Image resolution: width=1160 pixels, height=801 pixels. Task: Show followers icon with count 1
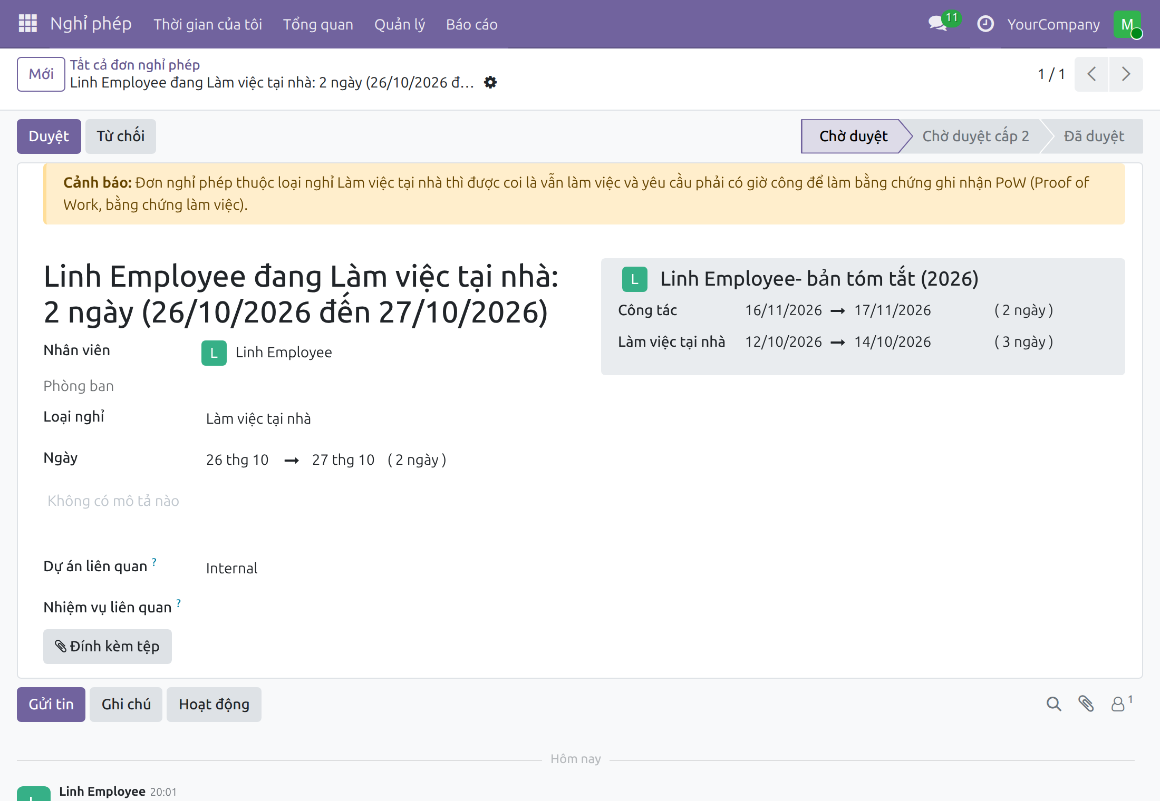1121,704
